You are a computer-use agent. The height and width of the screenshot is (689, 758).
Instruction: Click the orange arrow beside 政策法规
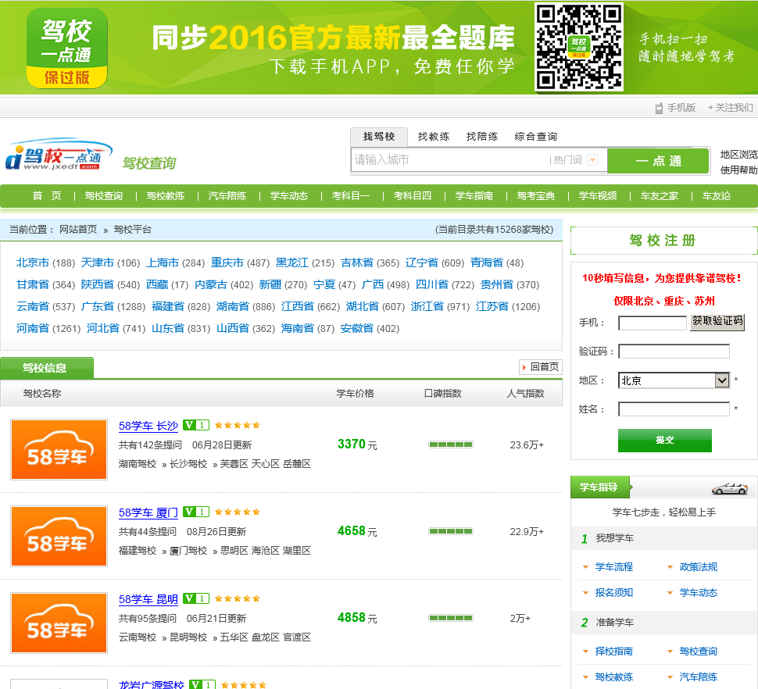(670, 567)
